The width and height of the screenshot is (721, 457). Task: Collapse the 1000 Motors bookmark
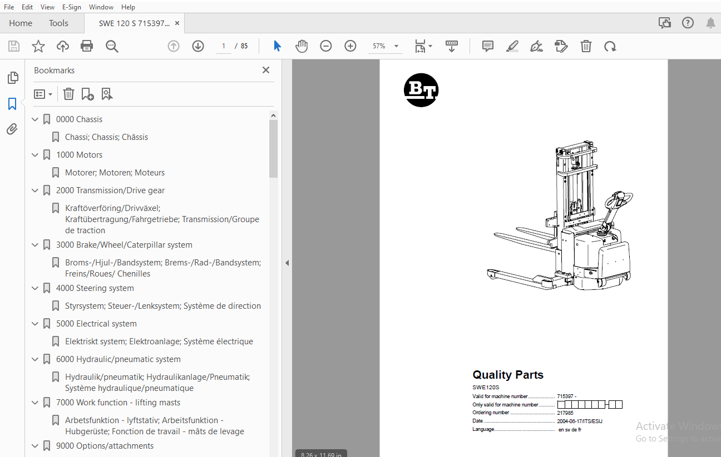[x=36, y=155]
